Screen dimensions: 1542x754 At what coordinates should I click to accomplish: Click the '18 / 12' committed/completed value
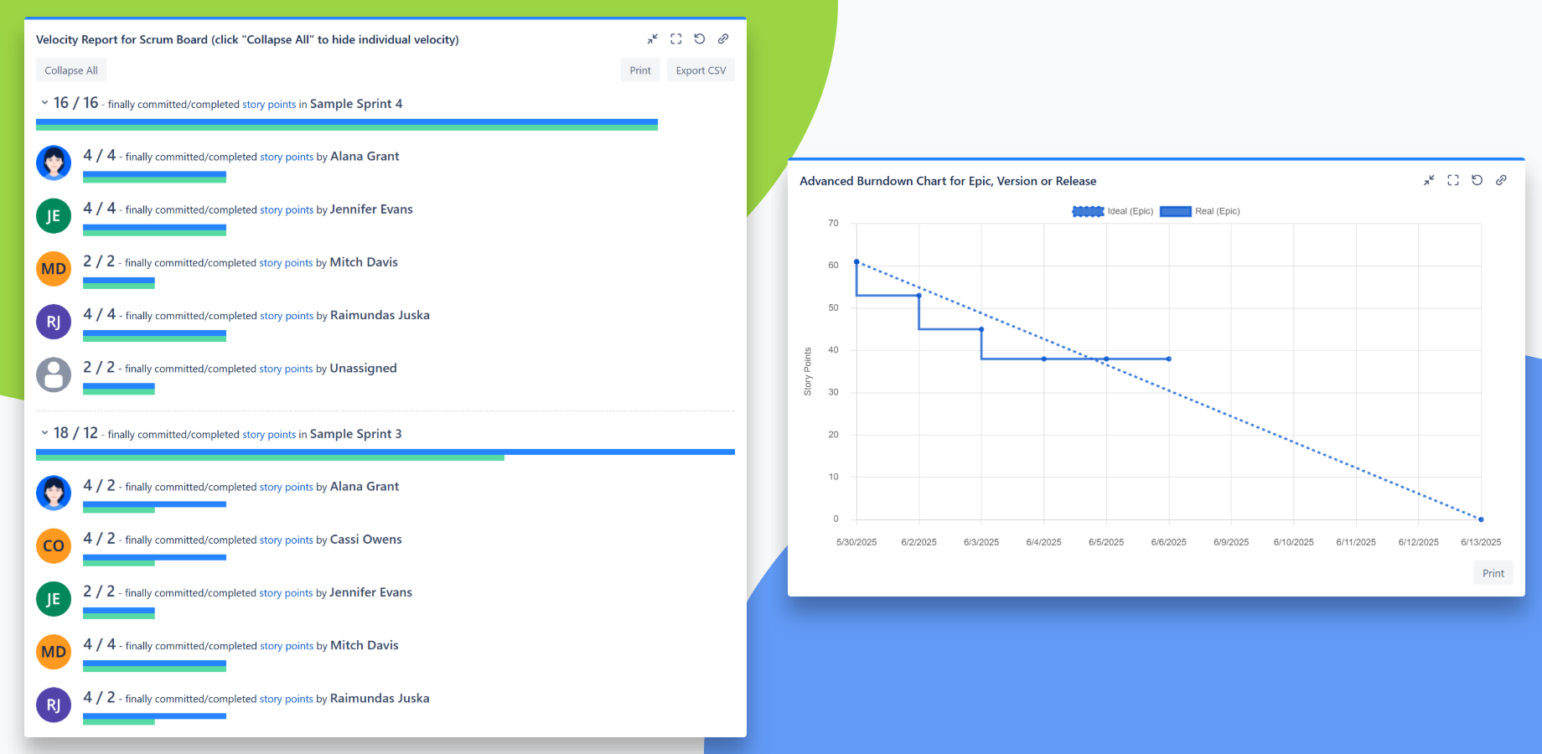(75, 433)
